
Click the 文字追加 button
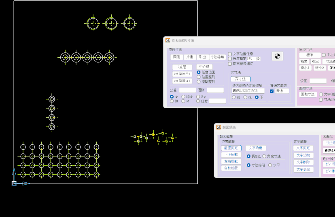[303, 155]
